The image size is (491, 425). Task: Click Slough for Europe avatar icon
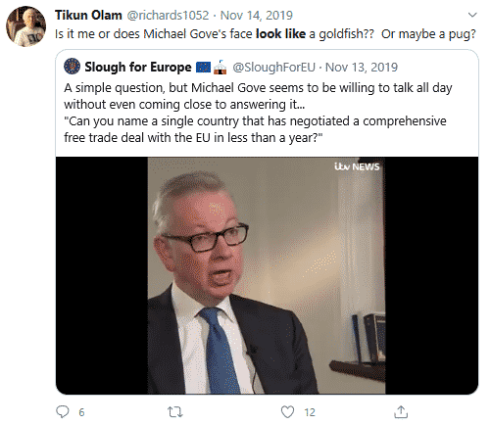point(72,67)
